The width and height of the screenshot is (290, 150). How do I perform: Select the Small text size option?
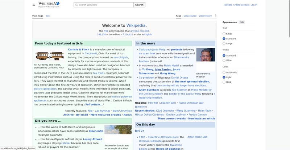click(224, 34)
